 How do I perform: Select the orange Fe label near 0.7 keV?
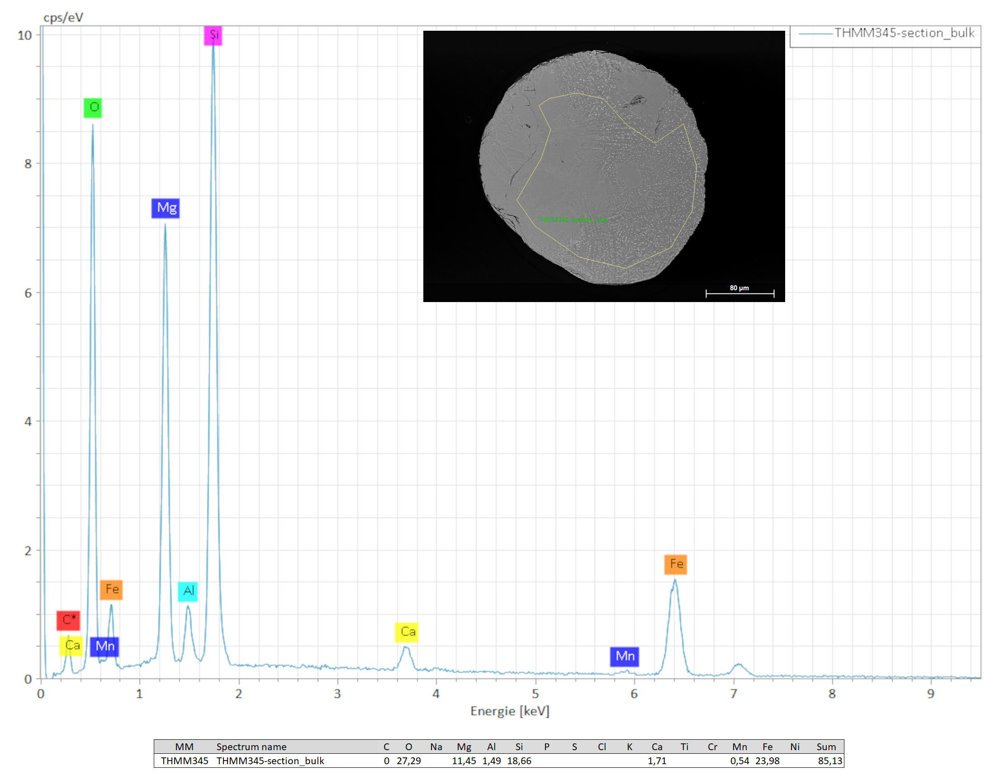point(111,590)
